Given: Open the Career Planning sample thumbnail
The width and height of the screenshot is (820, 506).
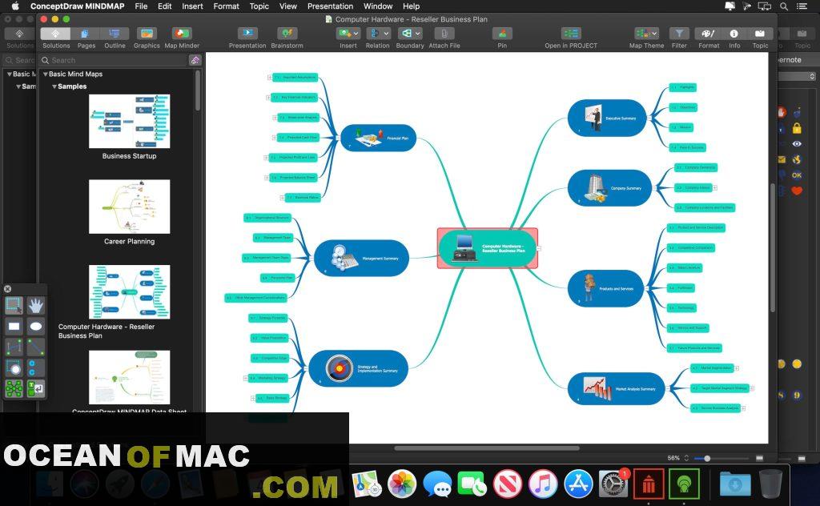Looking at the screenshot, I should click(129, 207).
